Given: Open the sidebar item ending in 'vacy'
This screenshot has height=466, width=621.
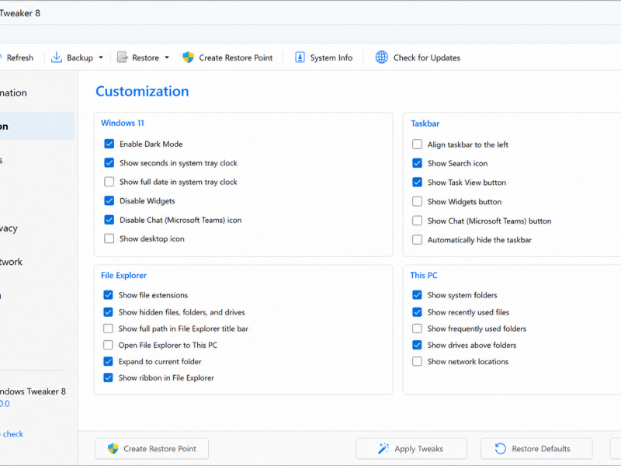Looking at the screenshot, I should pos(9,228).
